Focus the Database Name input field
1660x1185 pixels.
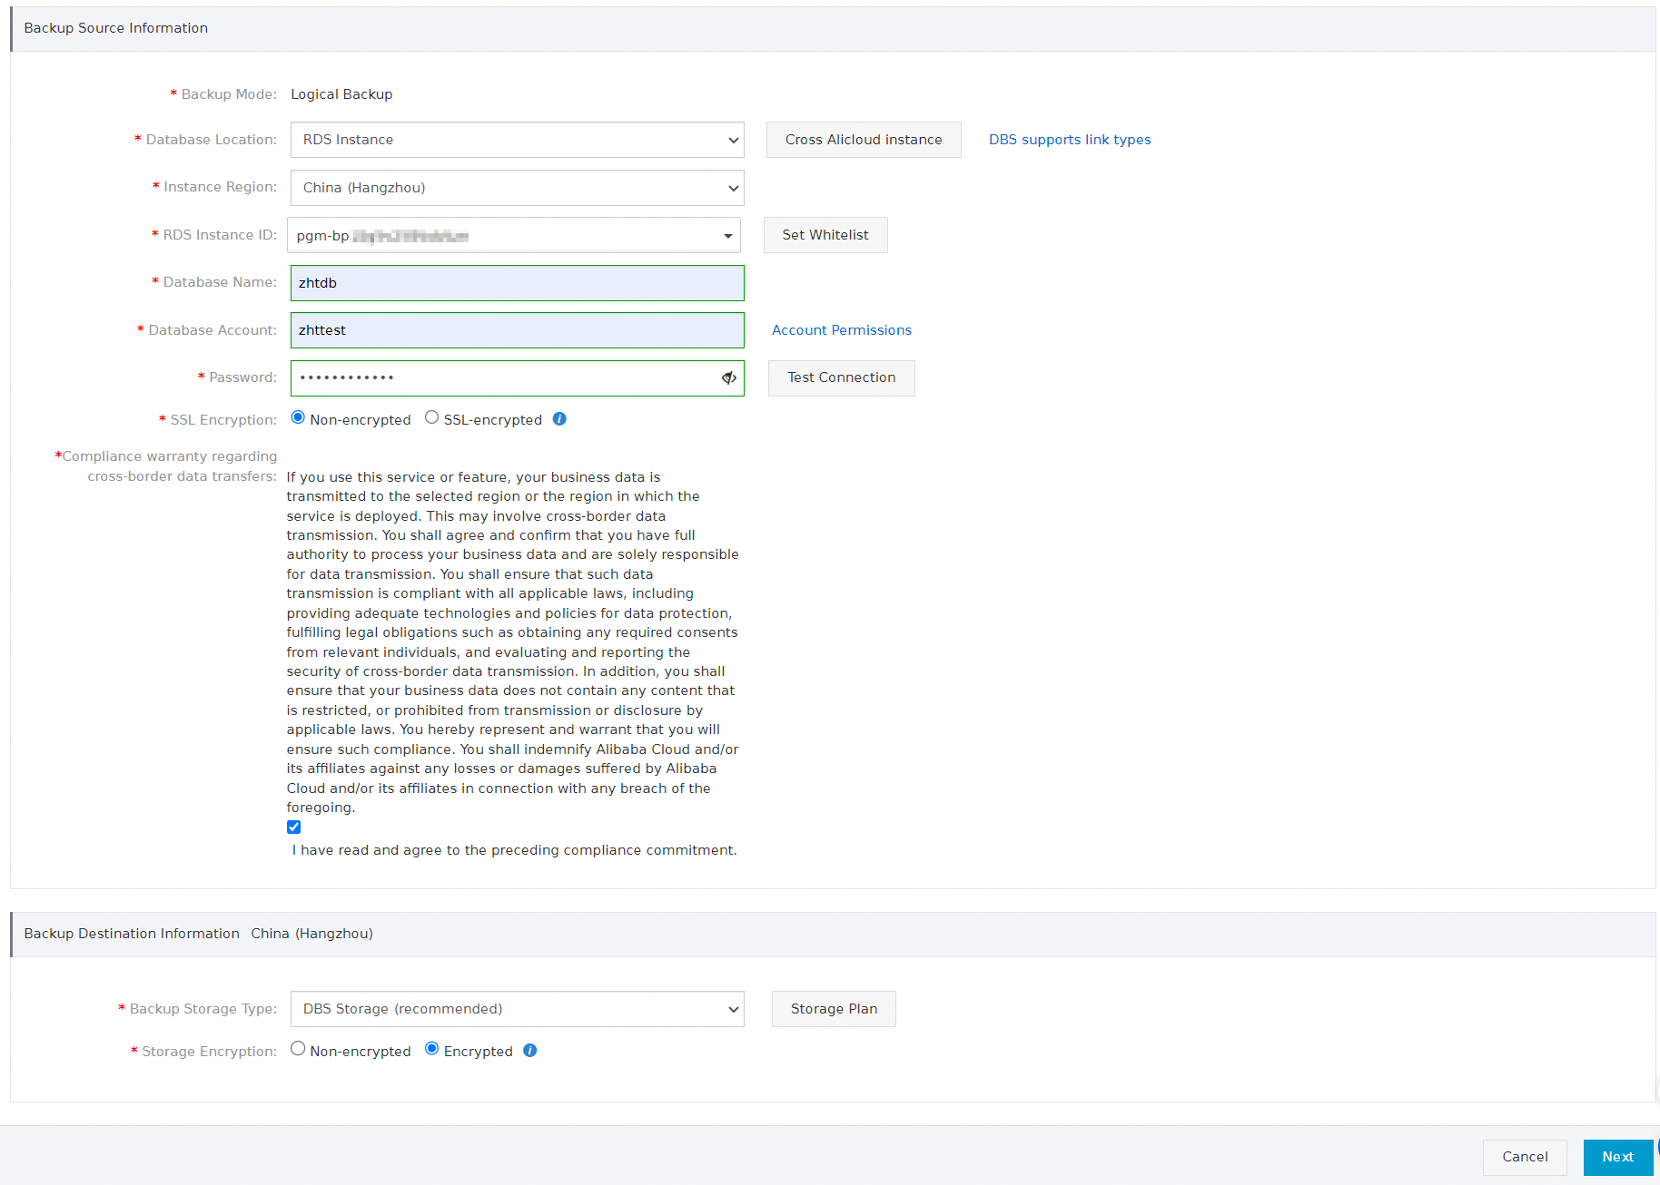click(x=518, y=283)
